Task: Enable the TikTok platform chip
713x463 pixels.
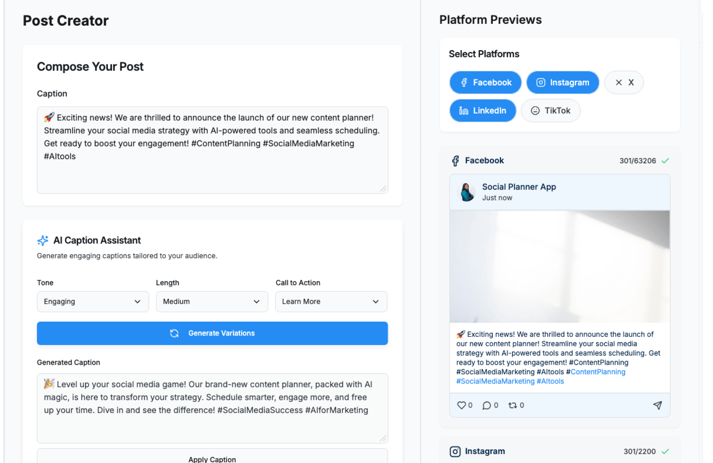Action: click(550, 111)
